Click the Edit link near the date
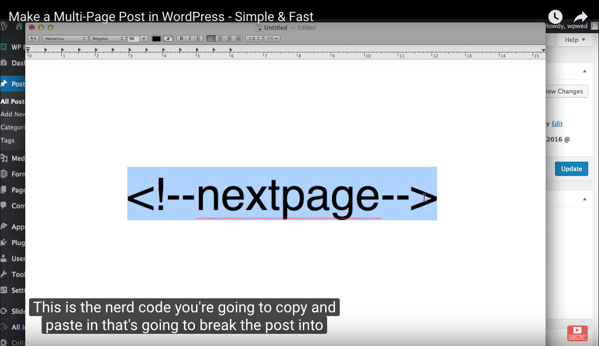The image size is (599, 346). click(x=557, y=123)
